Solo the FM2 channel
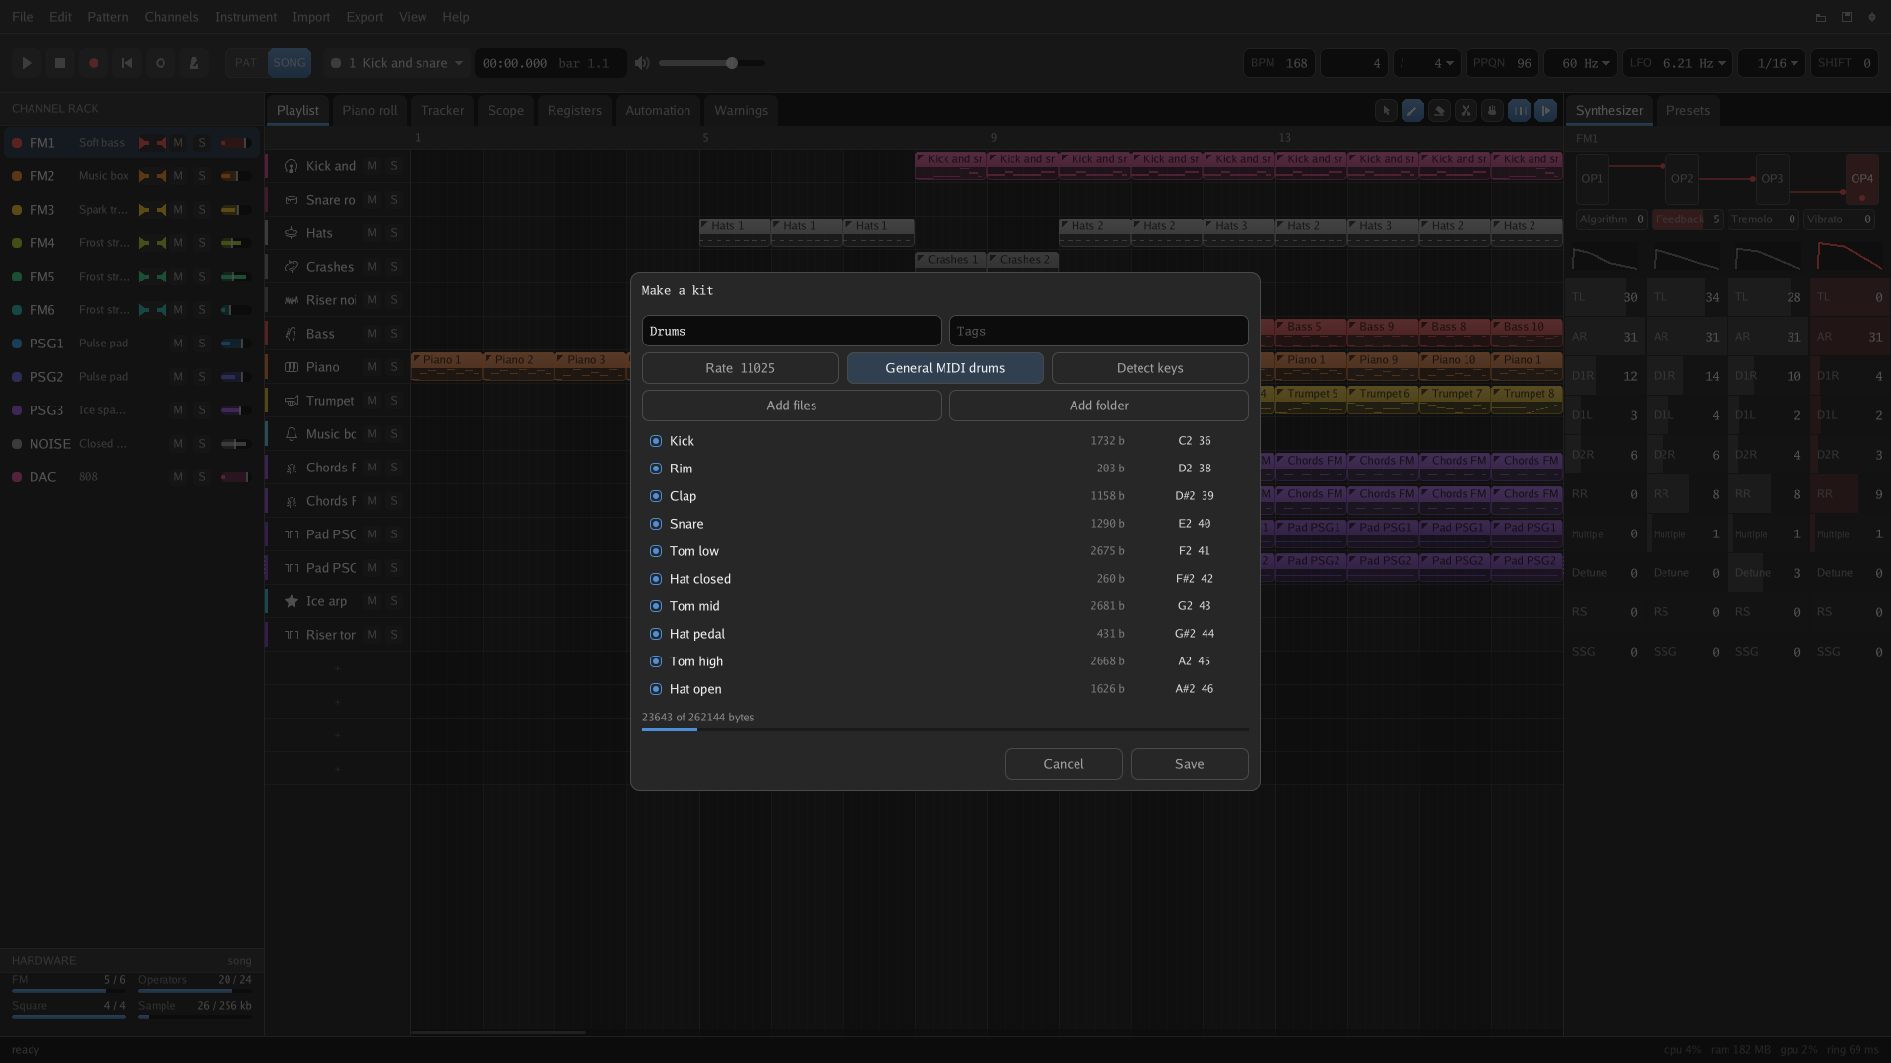The width and height of the screenshot is (1891, 1063). coord(202,176)
